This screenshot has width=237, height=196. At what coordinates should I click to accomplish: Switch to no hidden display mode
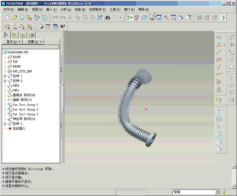pyautogui.click(x=215, y=17)
